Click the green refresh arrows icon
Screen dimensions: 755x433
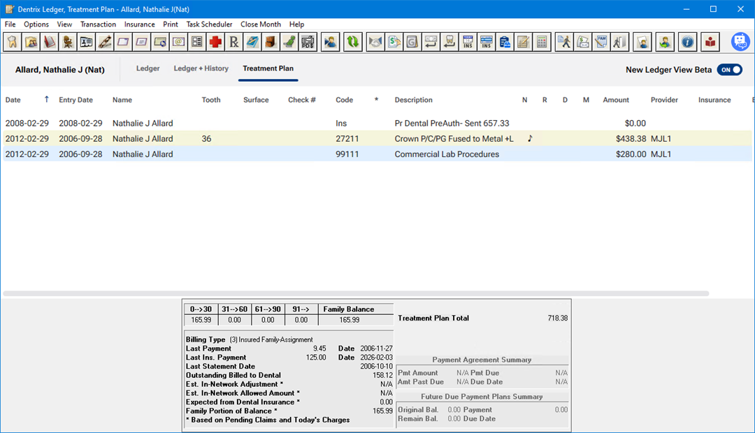(353, 42)
